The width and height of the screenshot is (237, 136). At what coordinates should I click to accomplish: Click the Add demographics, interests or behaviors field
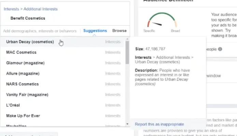pos(40,31)
